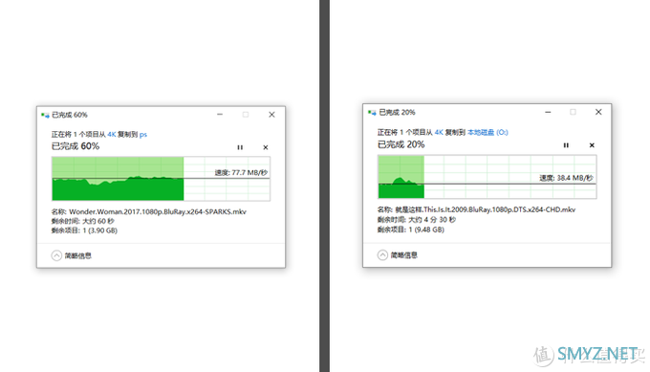The width and height of the screenshot is (650, 372).
Task: Click the 简略信息 label in left dialog
Action: pos(78,256)
